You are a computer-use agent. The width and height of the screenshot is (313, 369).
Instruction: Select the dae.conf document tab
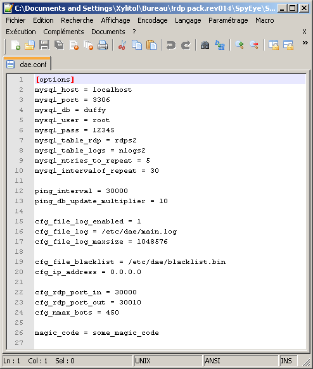pos(27,65)
